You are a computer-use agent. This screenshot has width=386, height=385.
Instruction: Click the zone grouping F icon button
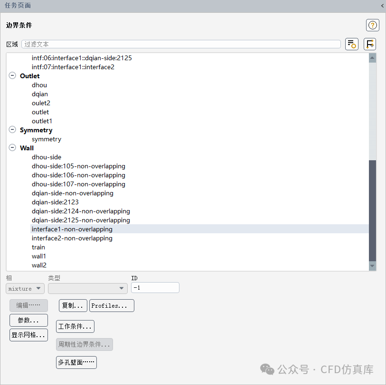[370, 44]
